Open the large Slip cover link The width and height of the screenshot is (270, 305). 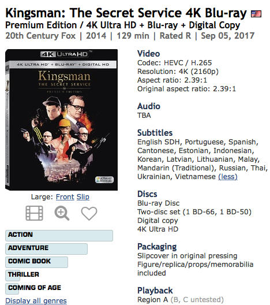pyautogui.click(x=83, y=197)
